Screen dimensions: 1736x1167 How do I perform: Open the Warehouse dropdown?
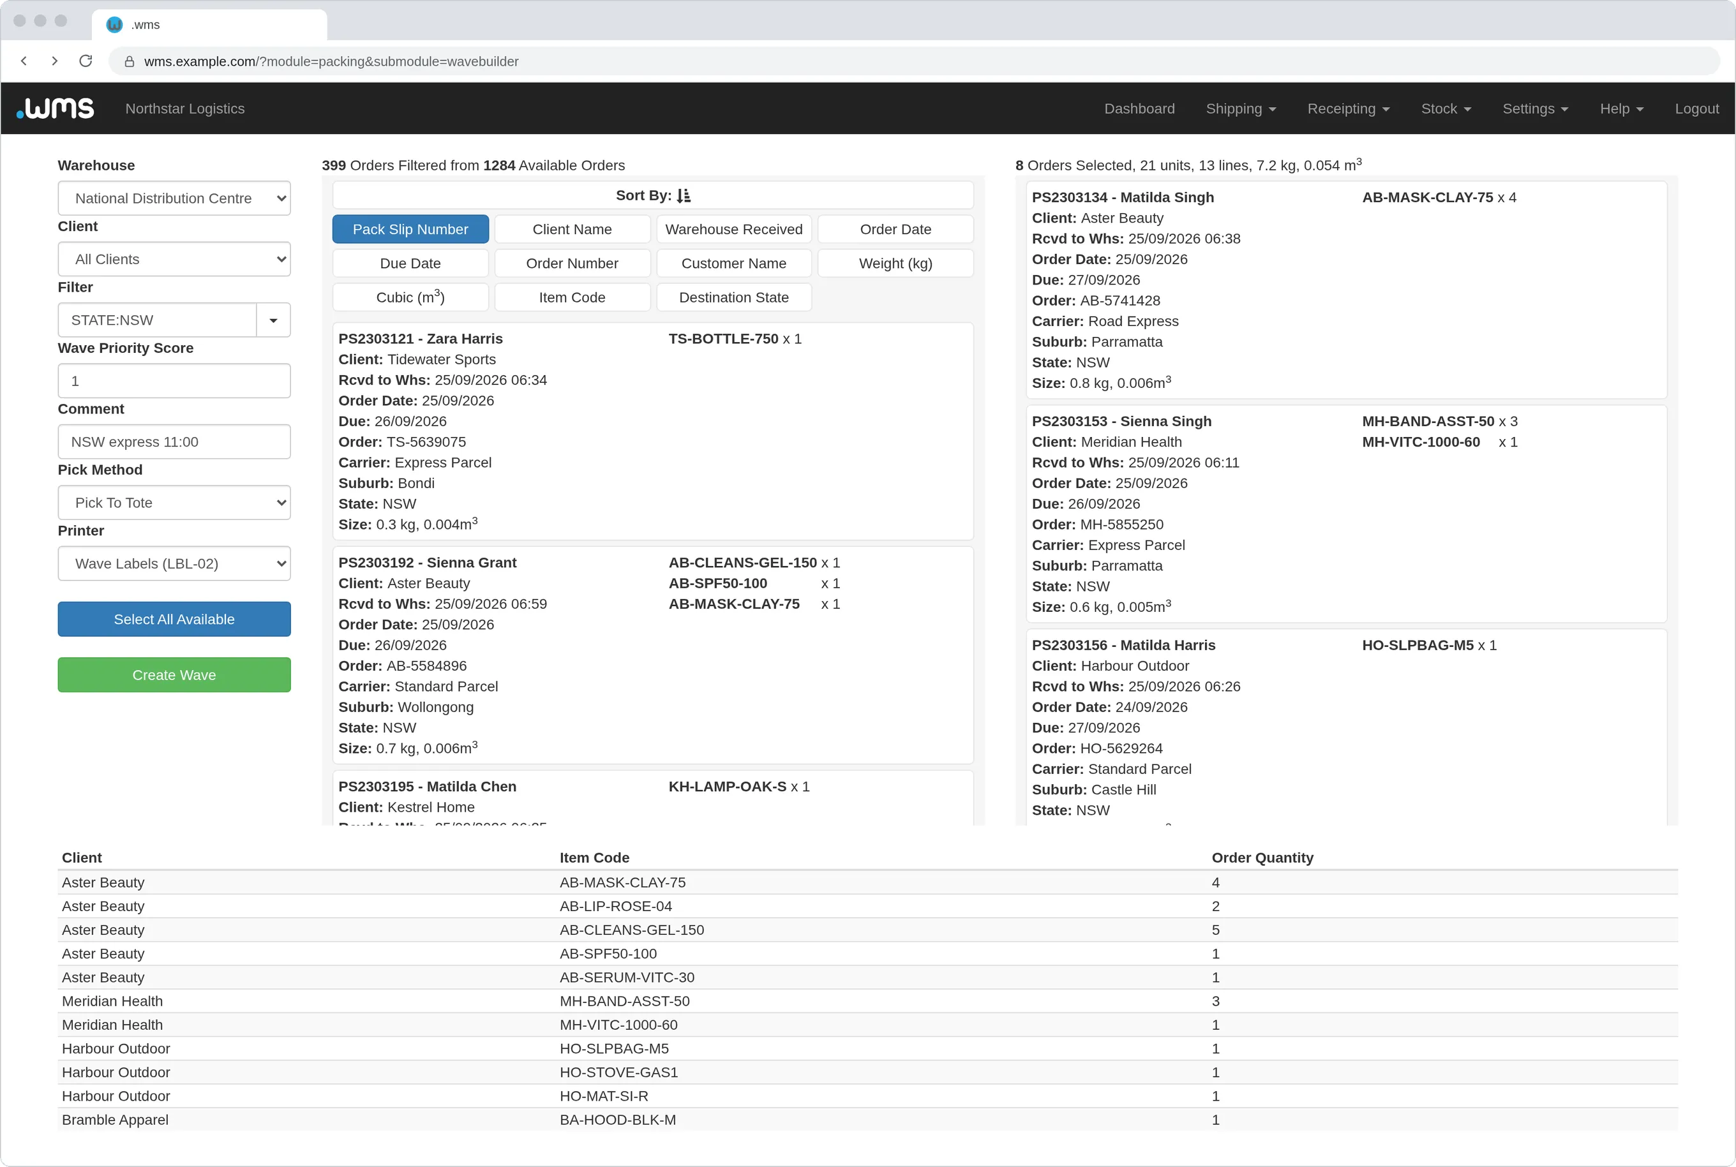(x=174, y=198)
